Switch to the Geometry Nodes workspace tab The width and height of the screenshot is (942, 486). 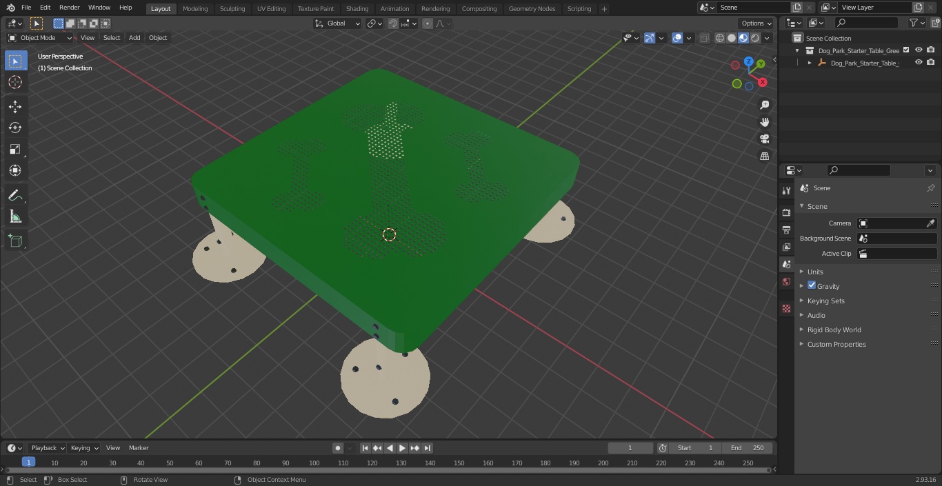[x=532, y=9]
